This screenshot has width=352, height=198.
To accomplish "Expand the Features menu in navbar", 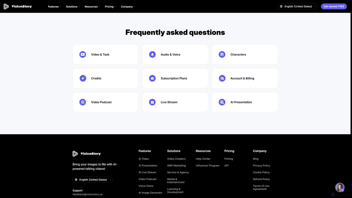I will tap(54, 7).
